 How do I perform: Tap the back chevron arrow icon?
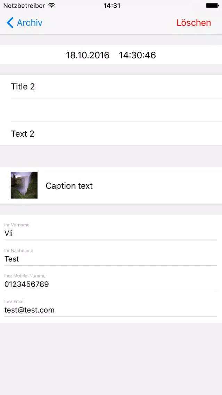[x=10, y=23]
